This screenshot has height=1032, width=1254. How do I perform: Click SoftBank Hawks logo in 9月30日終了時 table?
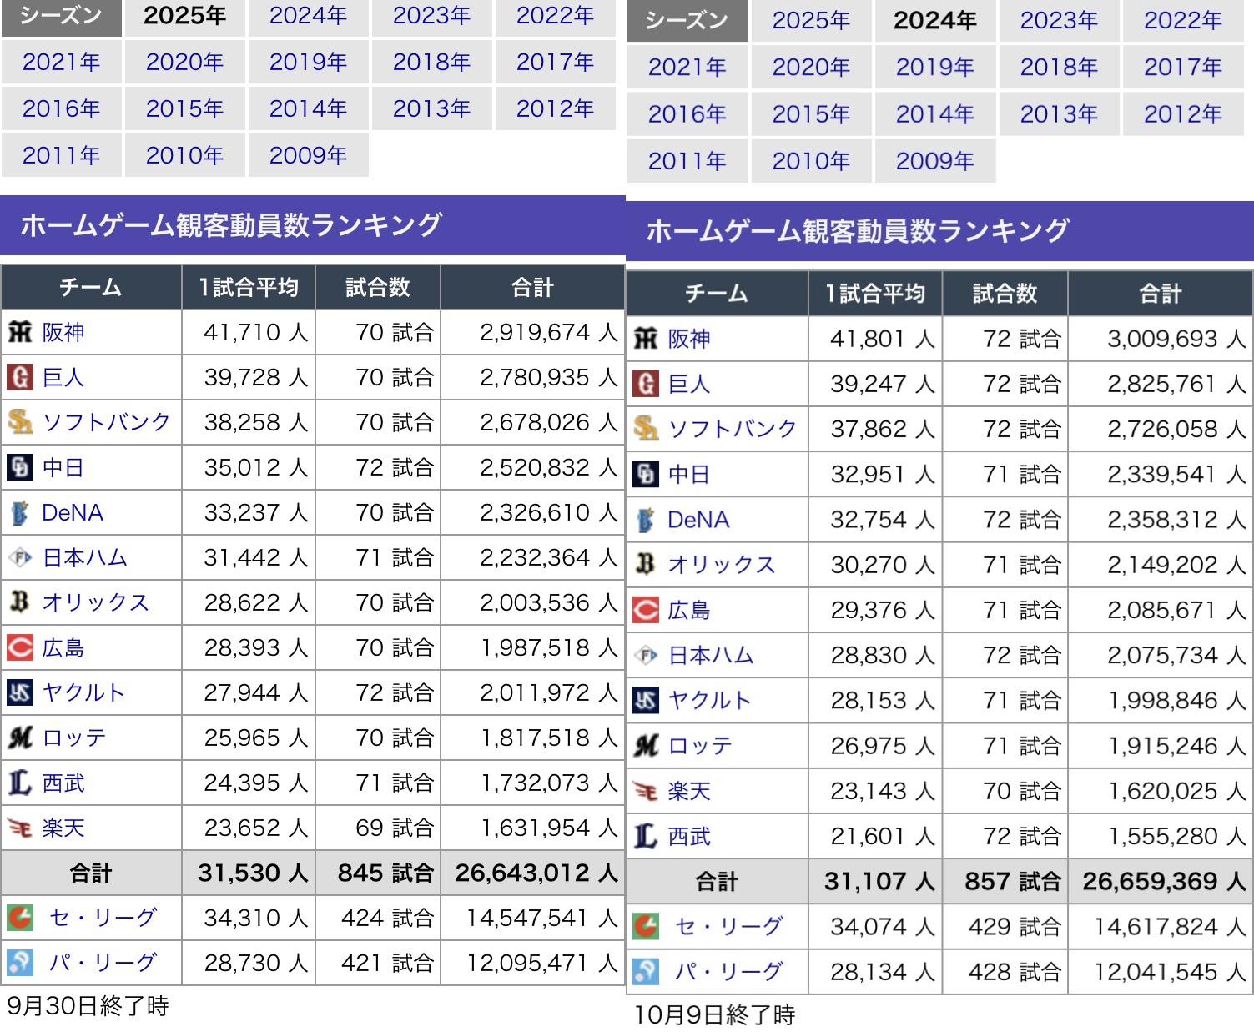20,423
